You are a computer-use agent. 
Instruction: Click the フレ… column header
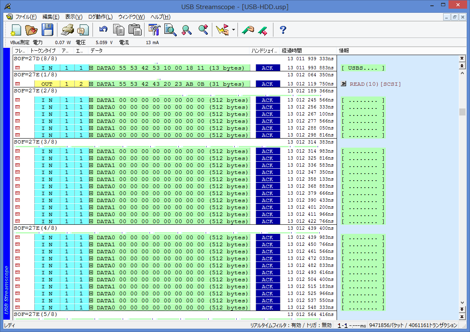coord(20,51)
